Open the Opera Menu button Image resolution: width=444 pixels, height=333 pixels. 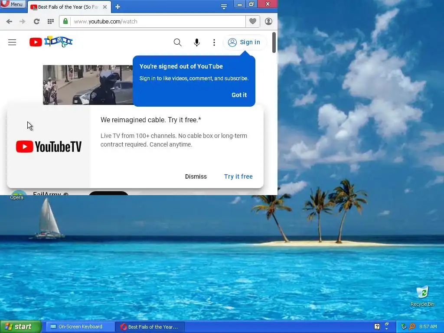click(13, 4)
